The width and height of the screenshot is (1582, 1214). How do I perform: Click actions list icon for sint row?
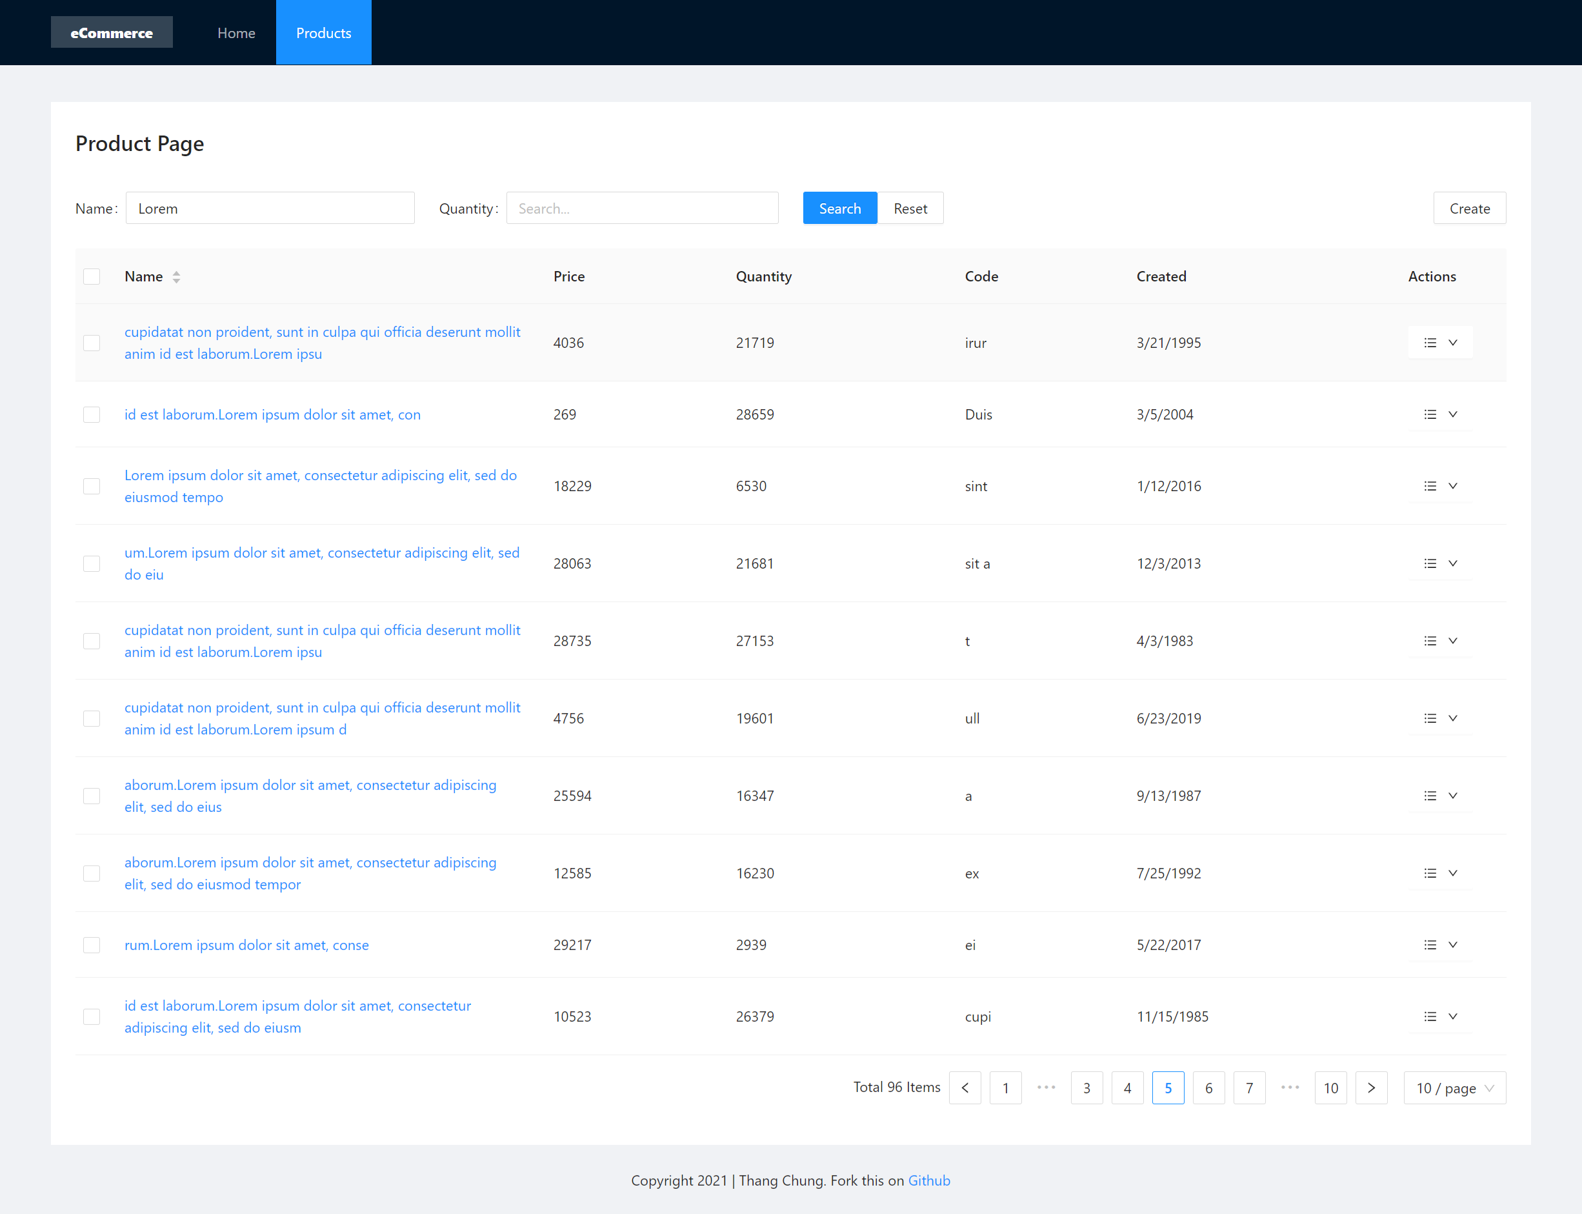coord(1430,485)
